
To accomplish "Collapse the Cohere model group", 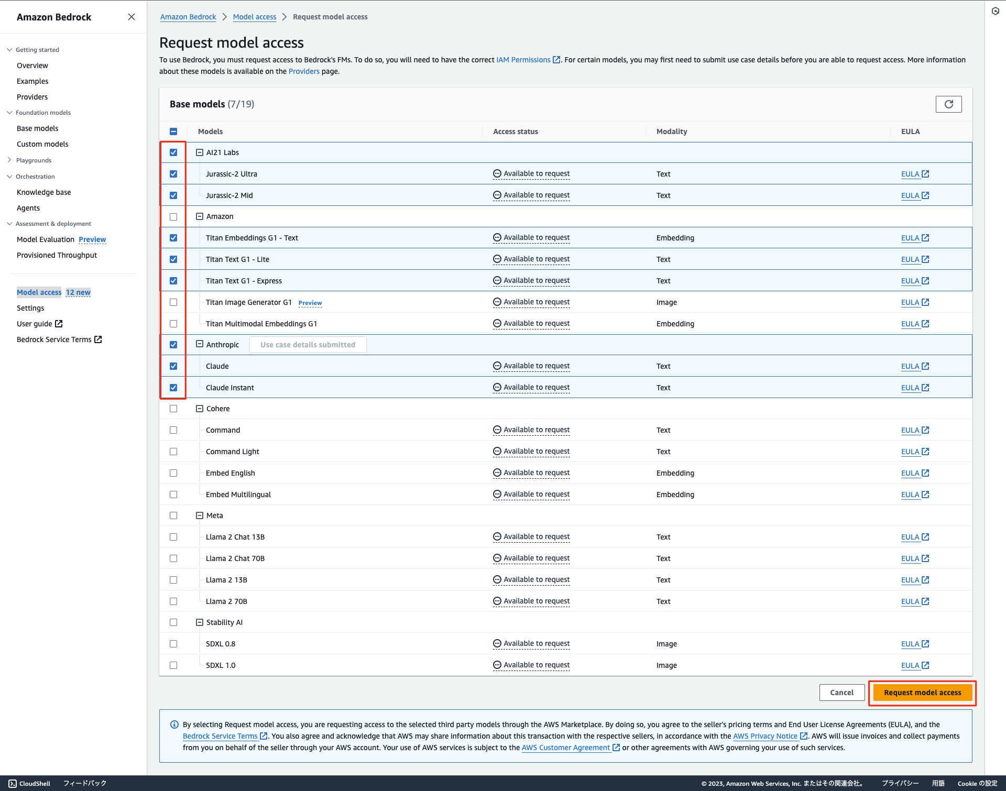I will [x=200, y=409].
